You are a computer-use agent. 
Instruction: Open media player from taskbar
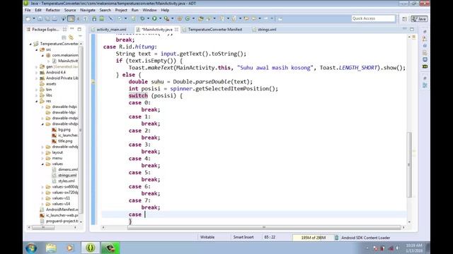tap(69, 248)
